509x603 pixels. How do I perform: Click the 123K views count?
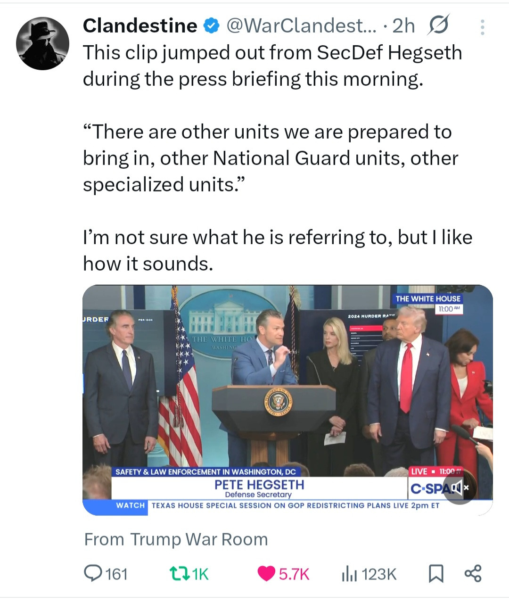tap(379, 574)
